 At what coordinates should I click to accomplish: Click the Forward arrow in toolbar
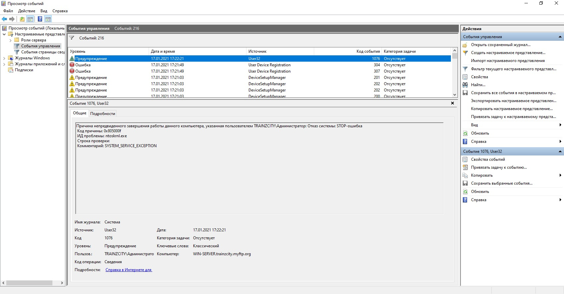tap(12, 19)
